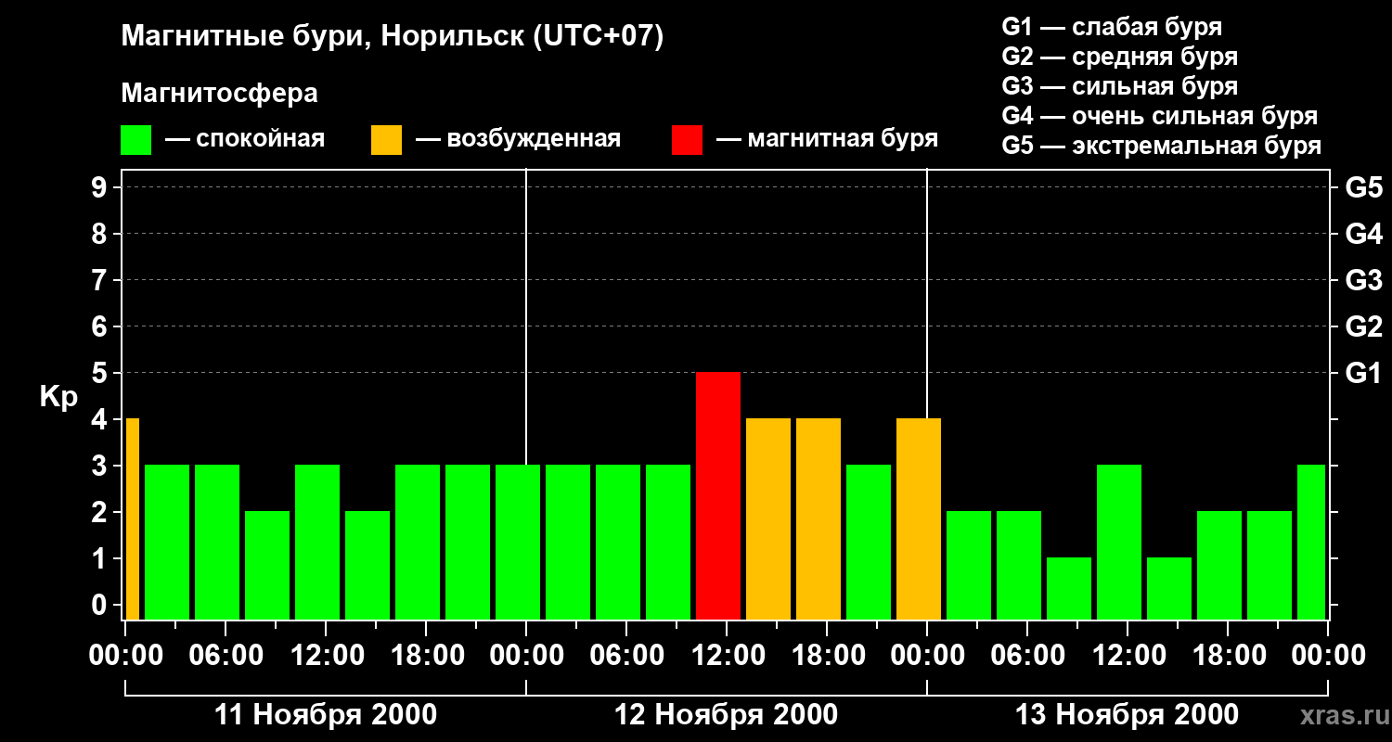Select the red Kp 5 storm bar
Viewport: 1392px width, 742px height.
point(718,495)
